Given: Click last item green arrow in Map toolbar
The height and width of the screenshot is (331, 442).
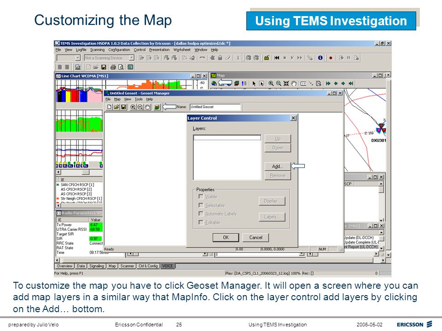Looking at the screenshot, I should [x=351, y=83].
